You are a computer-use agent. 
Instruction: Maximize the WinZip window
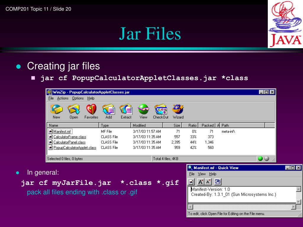(267, 92)
